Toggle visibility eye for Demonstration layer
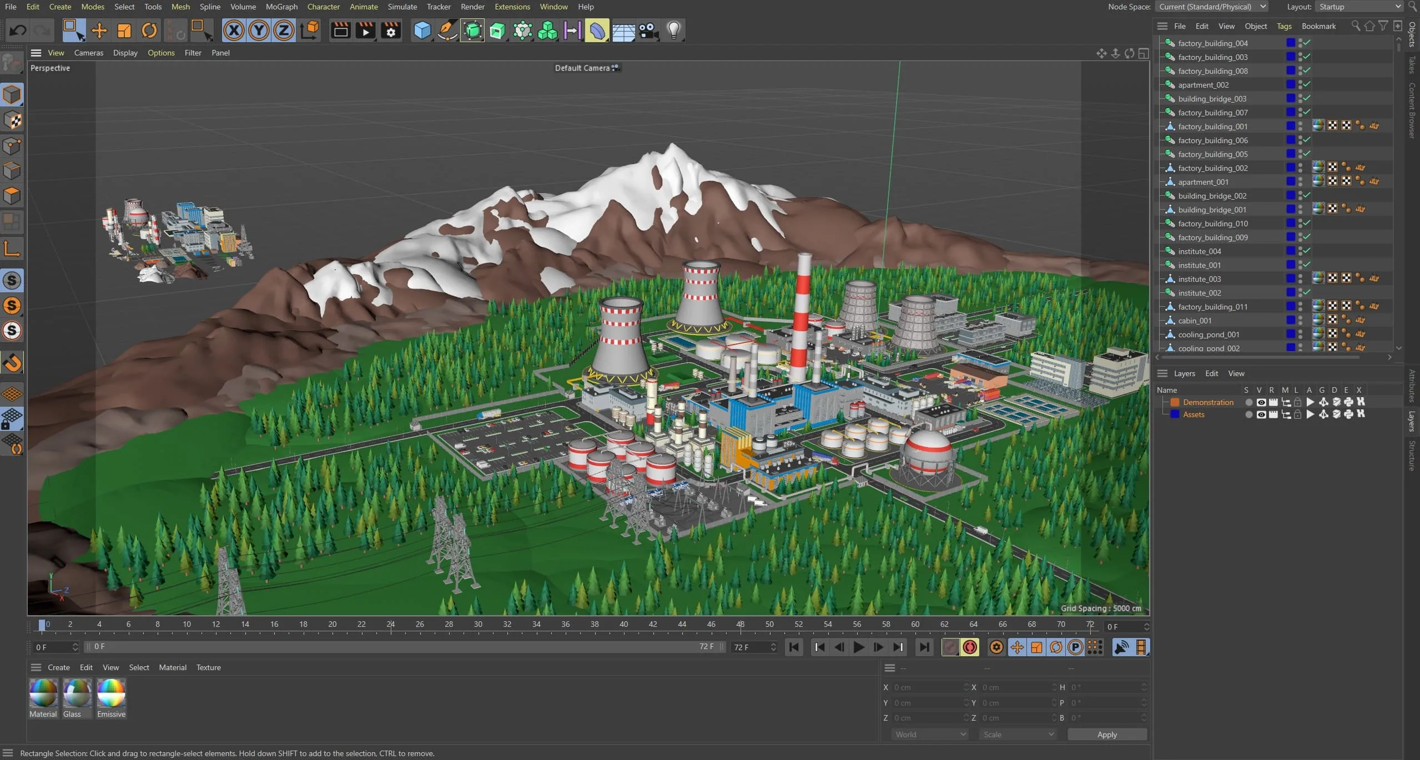 [x=1261, y=402]
